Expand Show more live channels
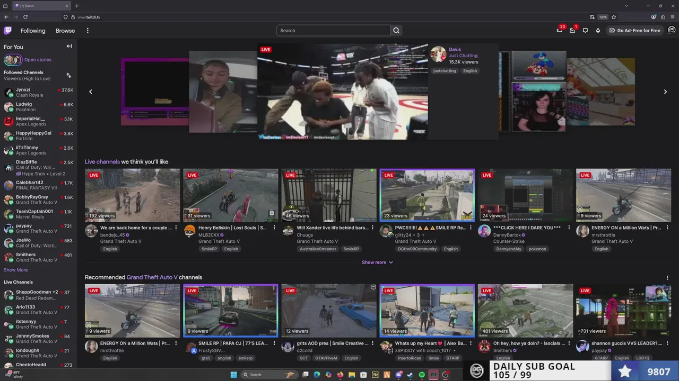This screenshot has height=381, width=679. coord(377,262)
